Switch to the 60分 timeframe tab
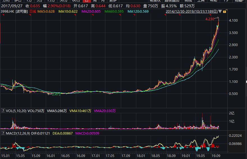 point(76,1)
